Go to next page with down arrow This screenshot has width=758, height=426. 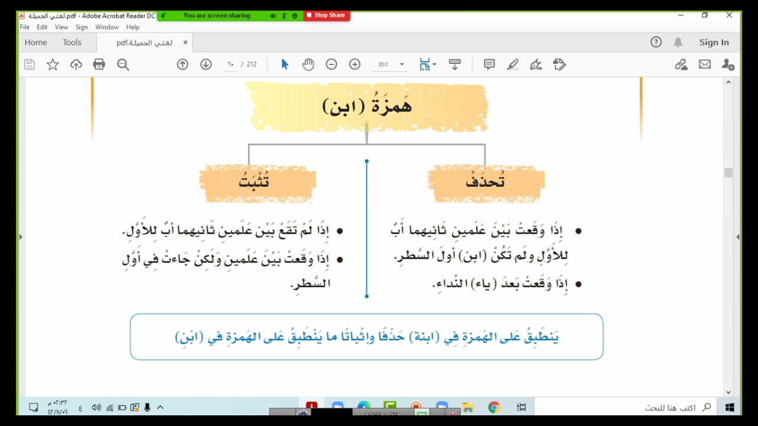tap(206, 64)
